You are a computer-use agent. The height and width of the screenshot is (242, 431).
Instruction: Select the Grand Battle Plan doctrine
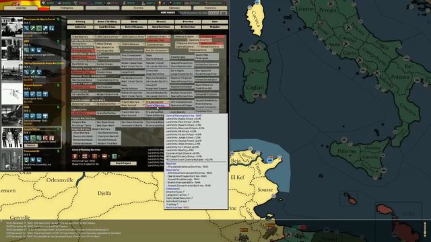click(108, 104)
